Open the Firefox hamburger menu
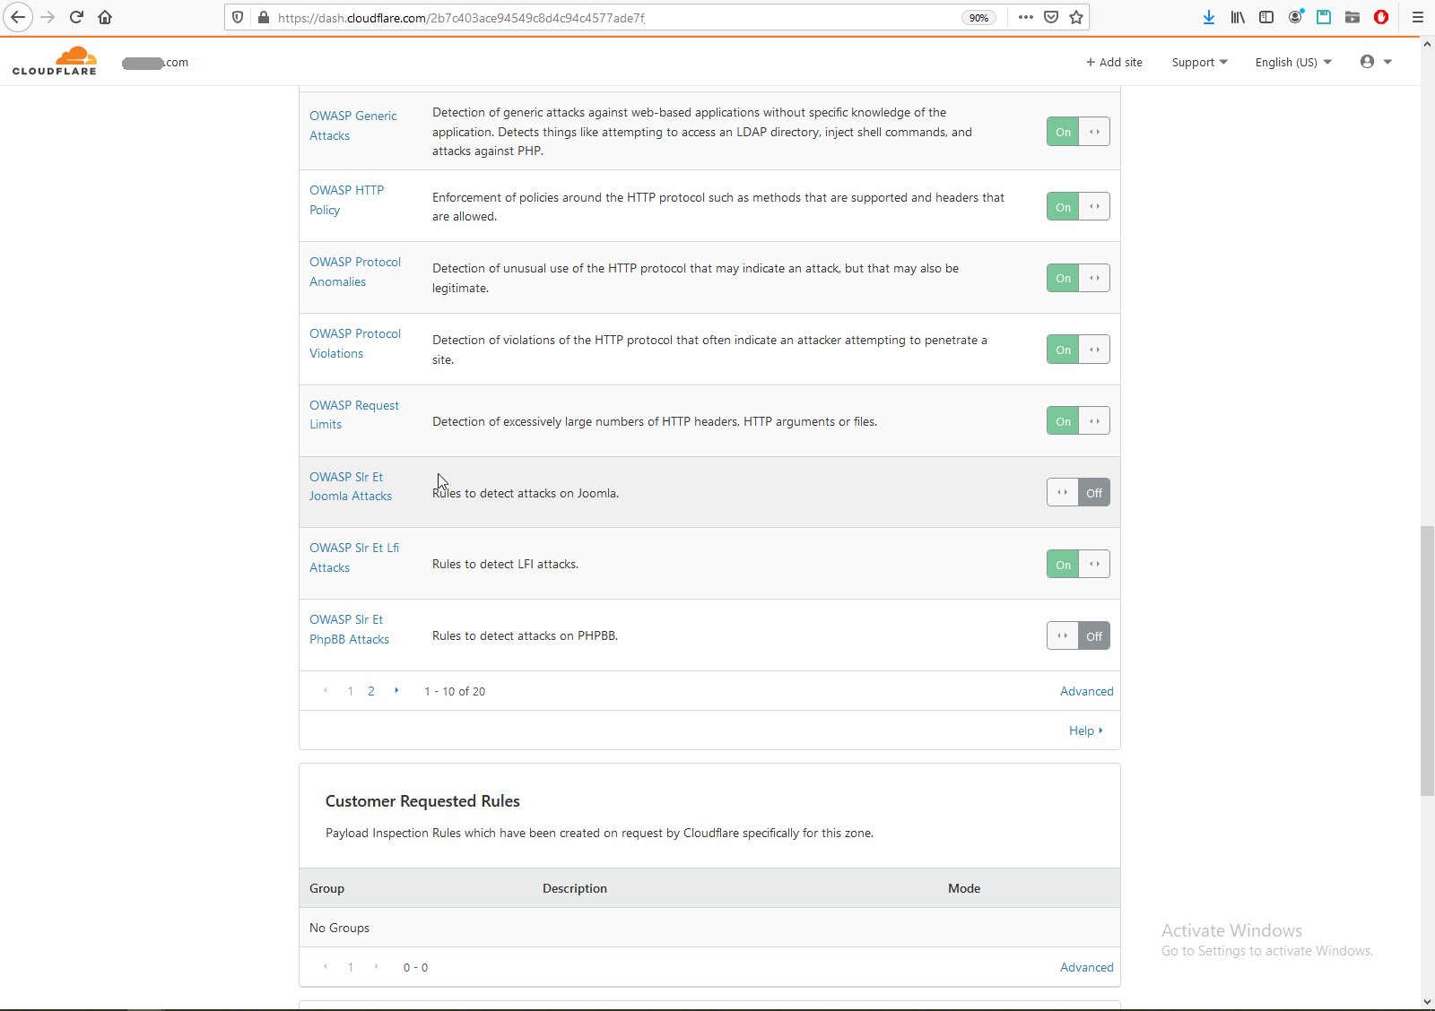Viewport: 1435px width, 1011px height. (1418, 17)
